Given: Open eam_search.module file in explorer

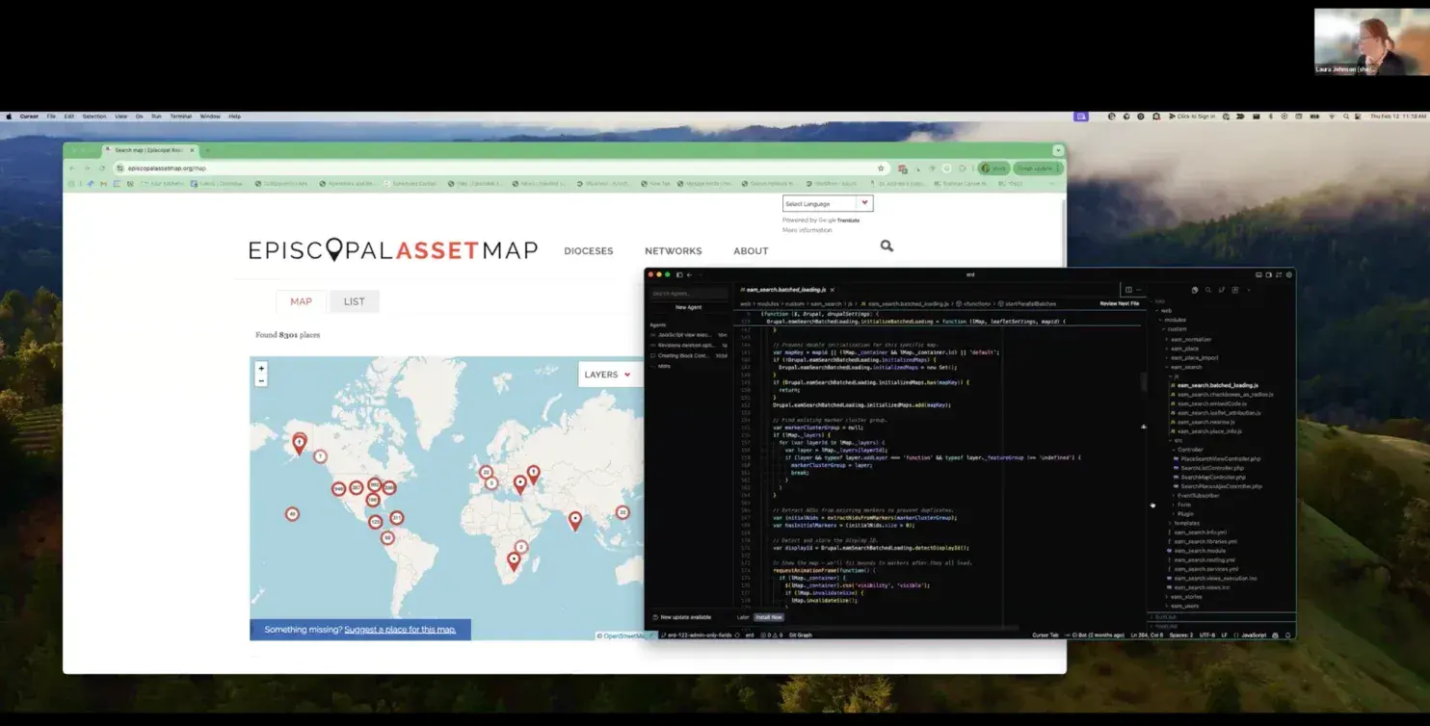Looking at the screenshot, I should tap(1198, 550).
